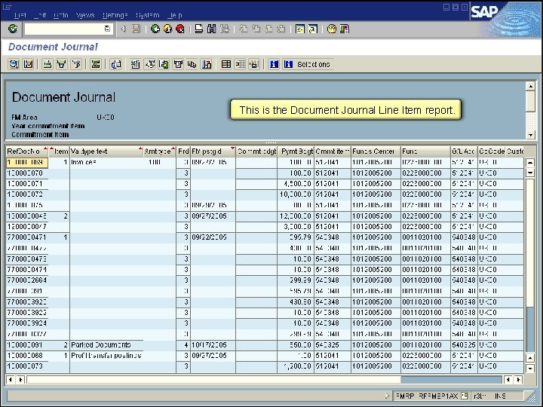Click the green Back arrow icon
This screenshot has width=543, height=407.
tap(155, 29)
